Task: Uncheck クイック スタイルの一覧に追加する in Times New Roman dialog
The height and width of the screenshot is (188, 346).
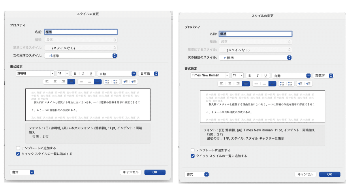Action: [193, 156]
